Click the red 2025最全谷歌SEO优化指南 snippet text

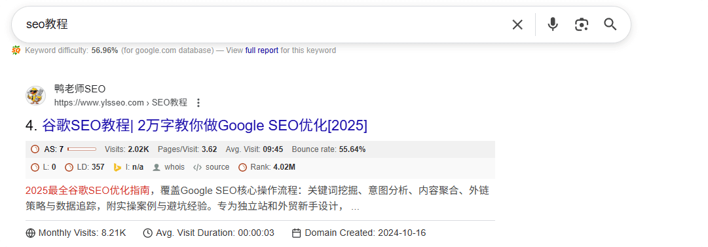(87, 191)
